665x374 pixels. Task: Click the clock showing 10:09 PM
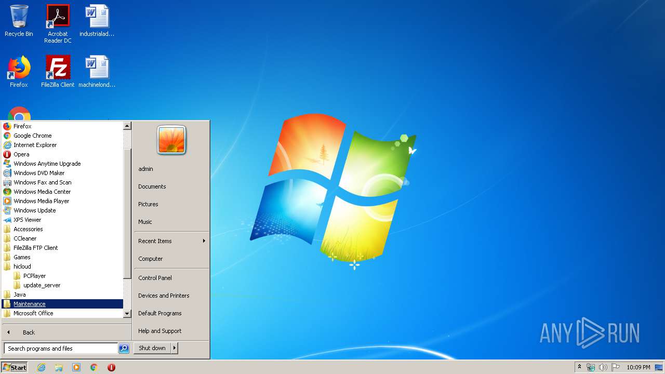[638, 367]
